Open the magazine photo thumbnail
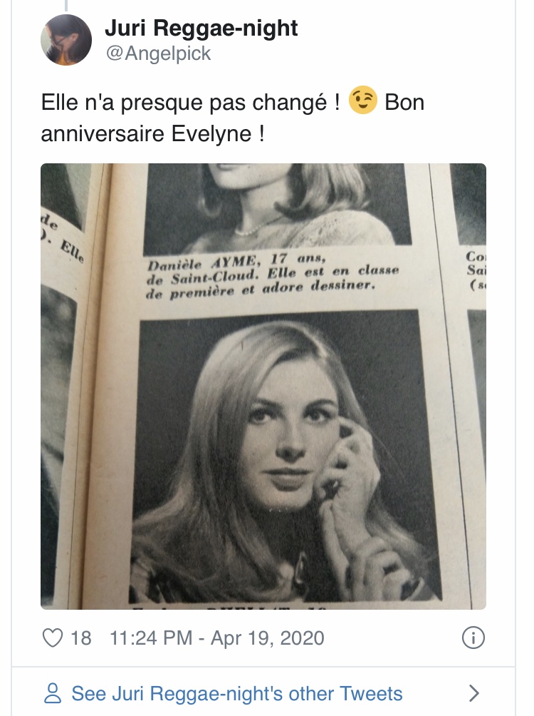534x716 pixels. (x=263, y=387)
